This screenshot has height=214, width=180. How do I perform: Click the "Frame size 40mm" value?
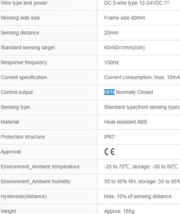click(125, 18)
